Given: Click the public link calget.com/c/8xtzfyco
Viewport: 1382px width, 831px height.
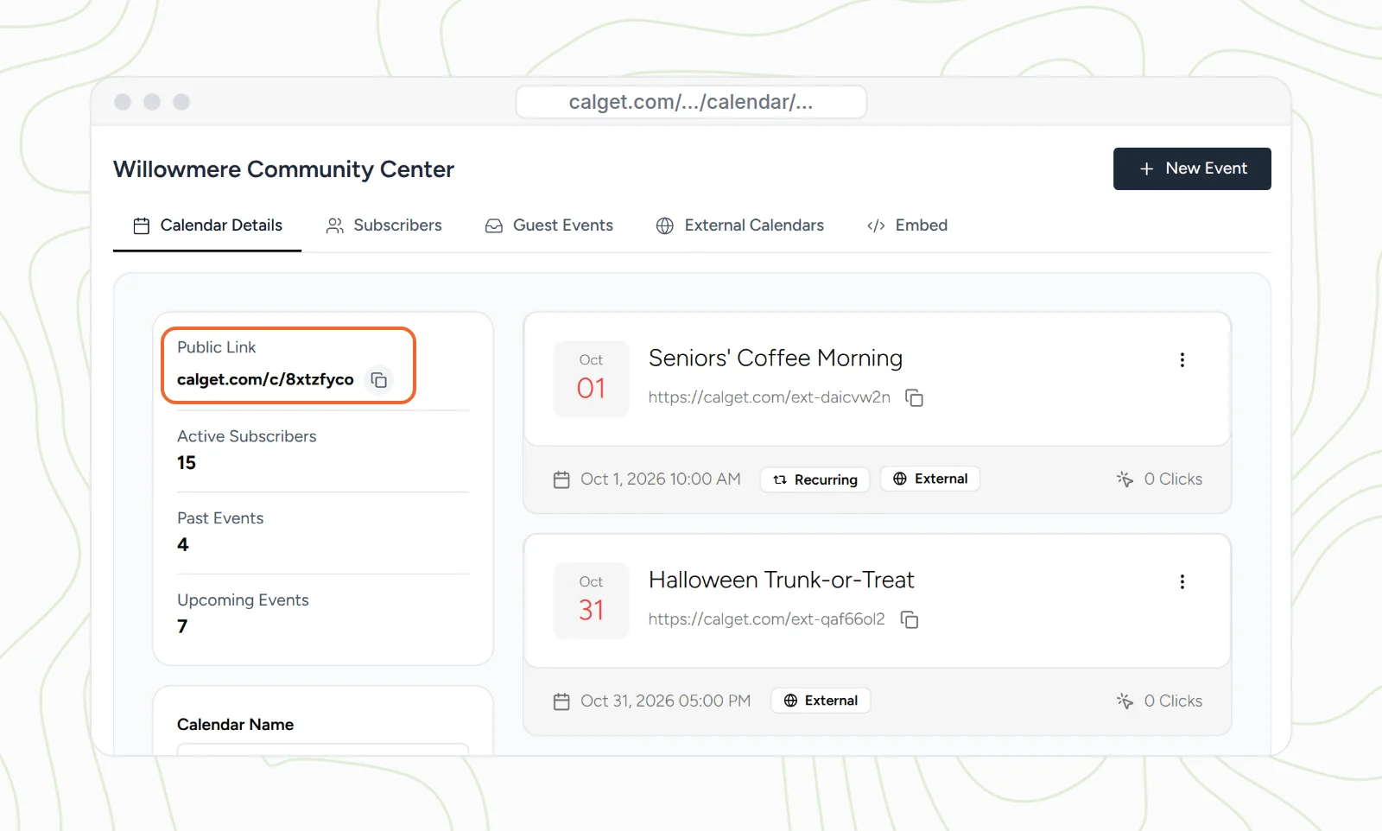Looking at the screenshot, I should (265, 379).
